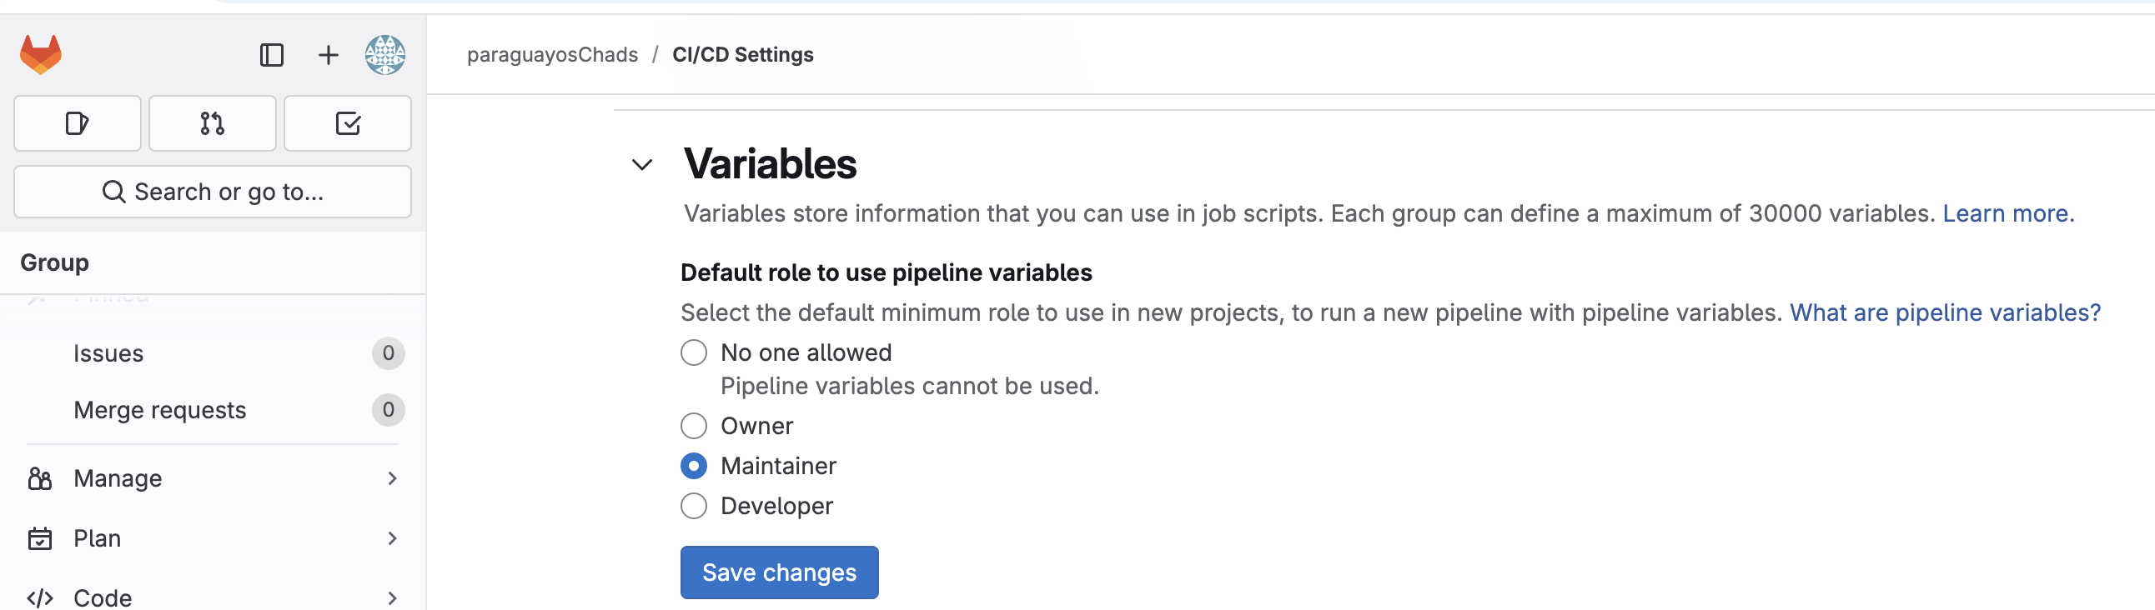Click the GitLab fox logo

[x=40, y=54]
